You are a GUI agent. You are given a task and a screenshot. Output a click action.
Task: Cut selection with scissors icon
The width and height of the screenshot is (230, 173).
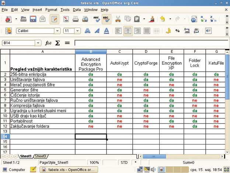(118, 19)
